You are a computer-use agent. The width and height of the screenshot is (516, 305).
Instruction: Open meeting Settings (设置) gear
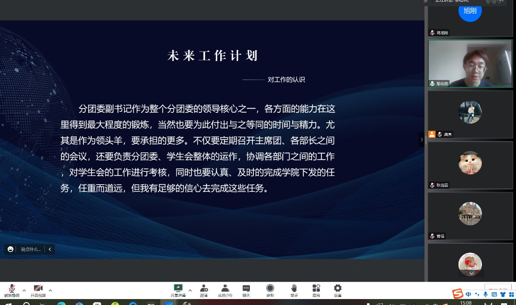click(338, 289)
